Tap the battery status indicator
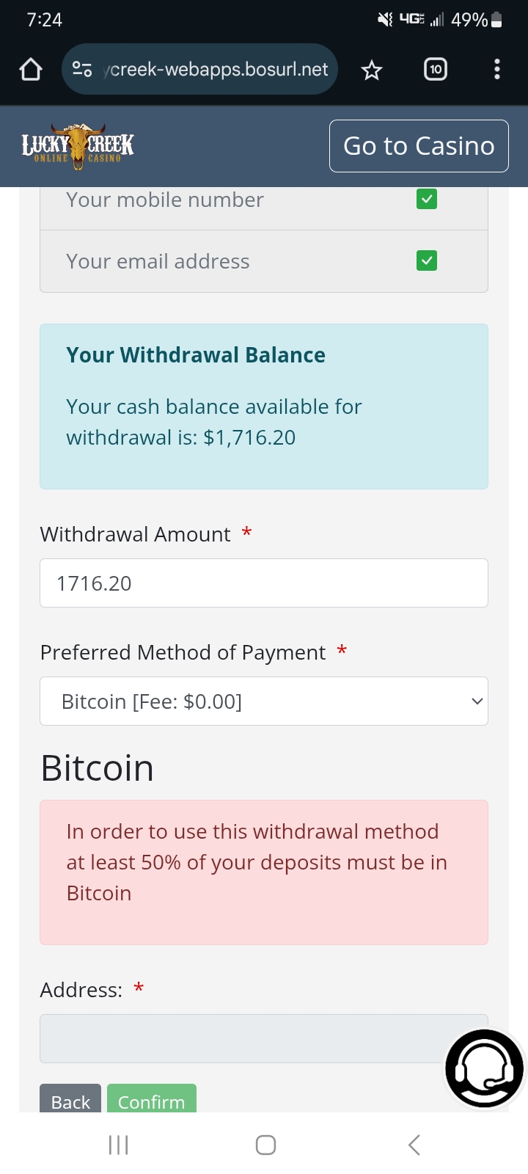The image size is (528, 1174). [496, 20]
